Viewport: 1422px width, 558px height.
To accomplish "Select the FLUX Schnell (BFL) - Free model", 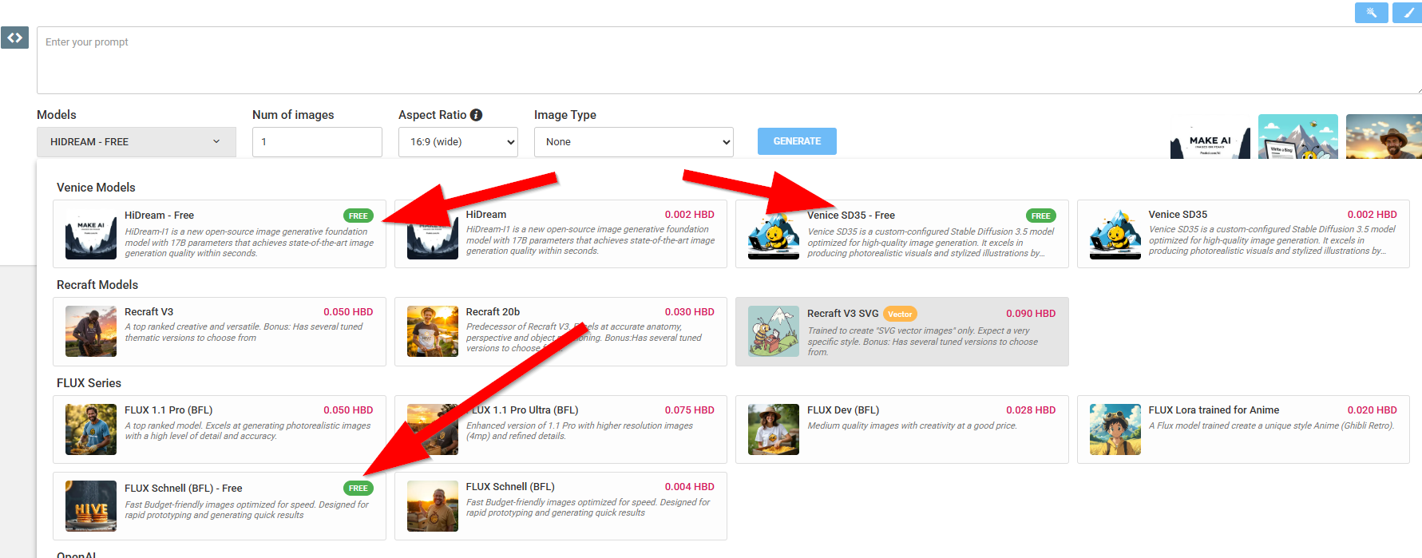I will point(220,506).
